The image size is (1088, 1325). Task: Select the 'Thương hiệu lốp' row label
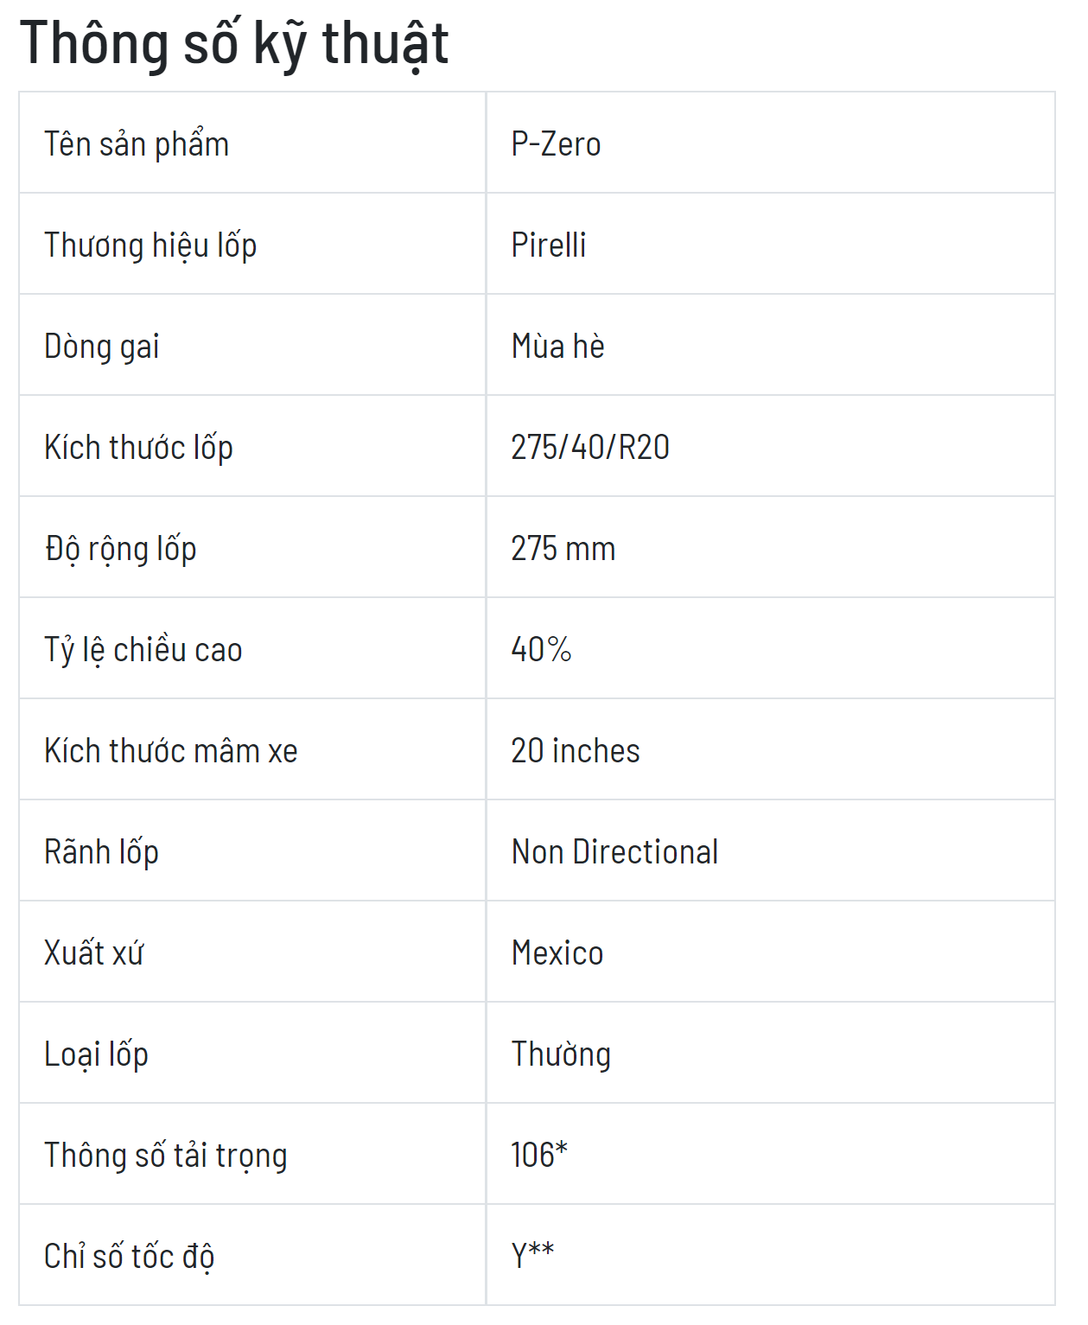[150, 245]
